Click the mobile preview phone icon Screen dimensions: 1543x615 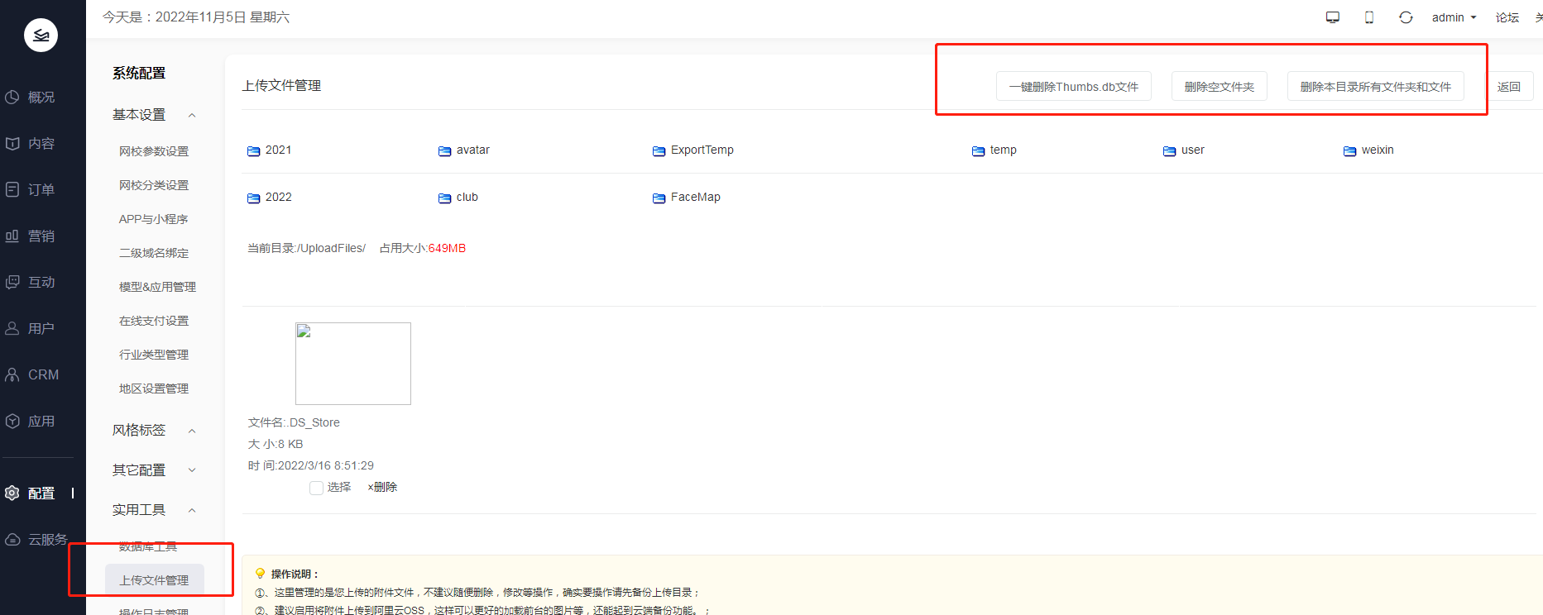click(x=1369, y=17)
